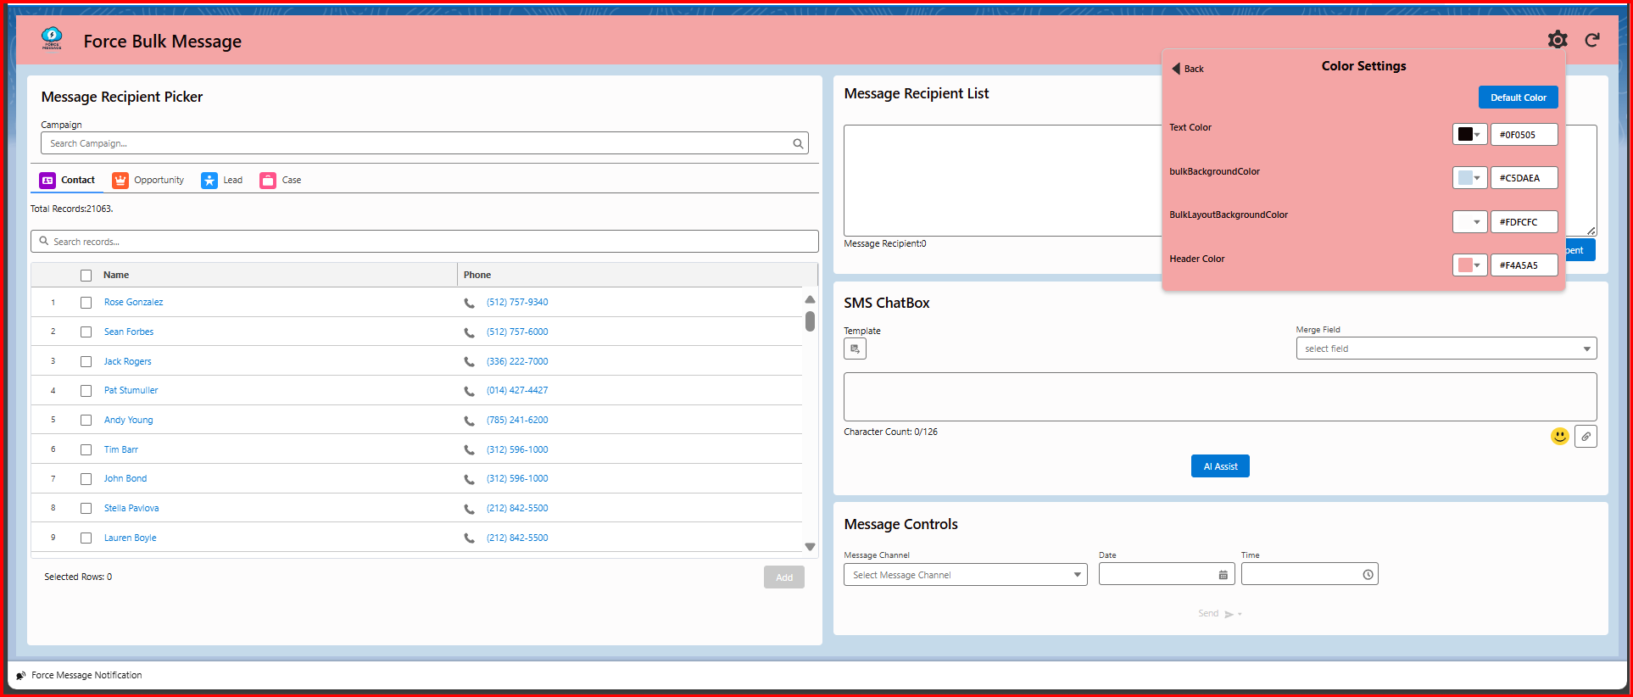Screen dimensions: 1633x697
Task: Check the box for Sean Forbes
Action: pyautogui.click(x=86, y=332)
